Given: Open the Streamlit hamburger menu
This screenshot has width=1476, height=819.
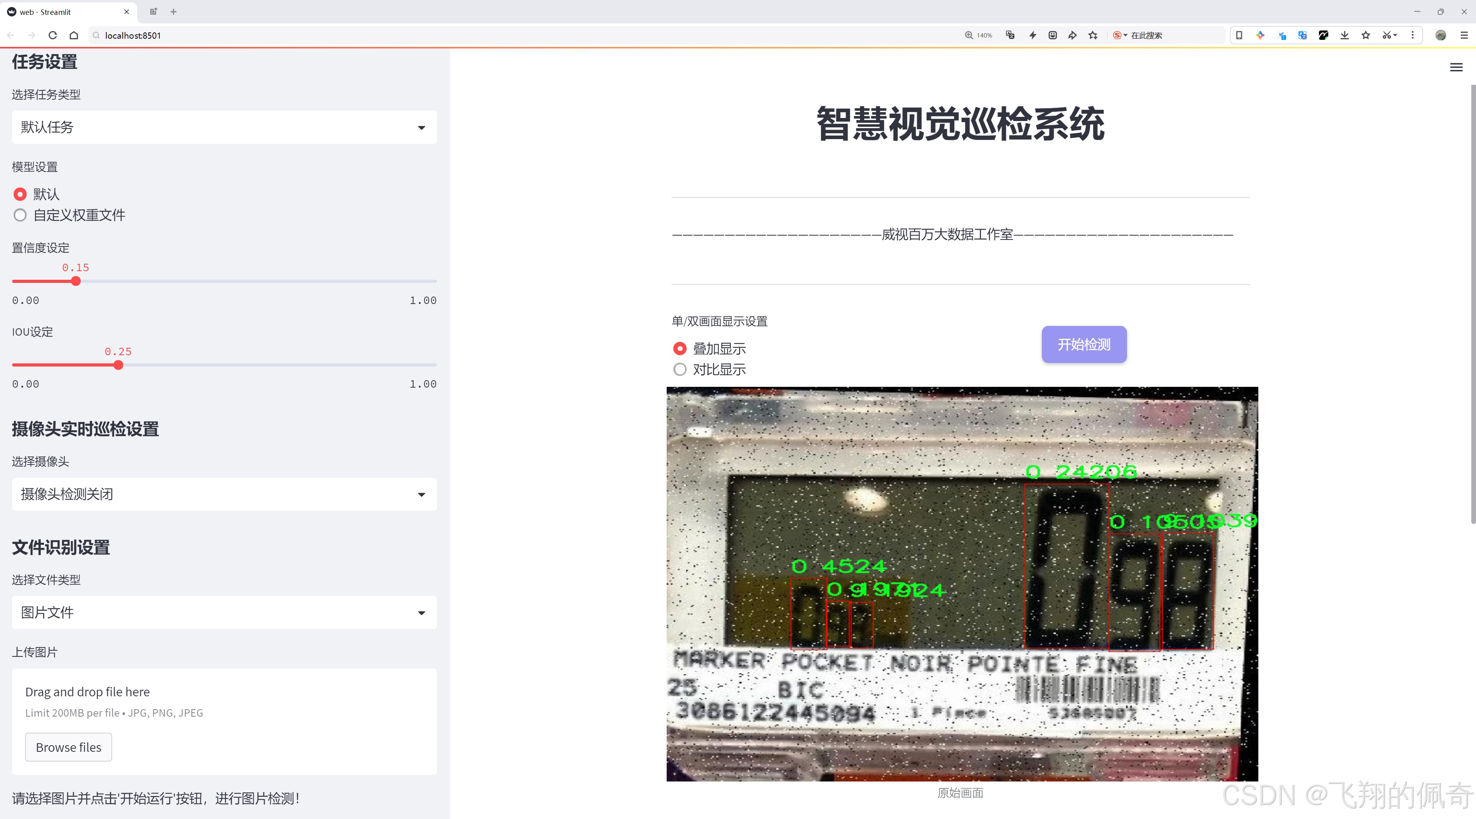Looking at the screenshot, I should [1456, 68].
